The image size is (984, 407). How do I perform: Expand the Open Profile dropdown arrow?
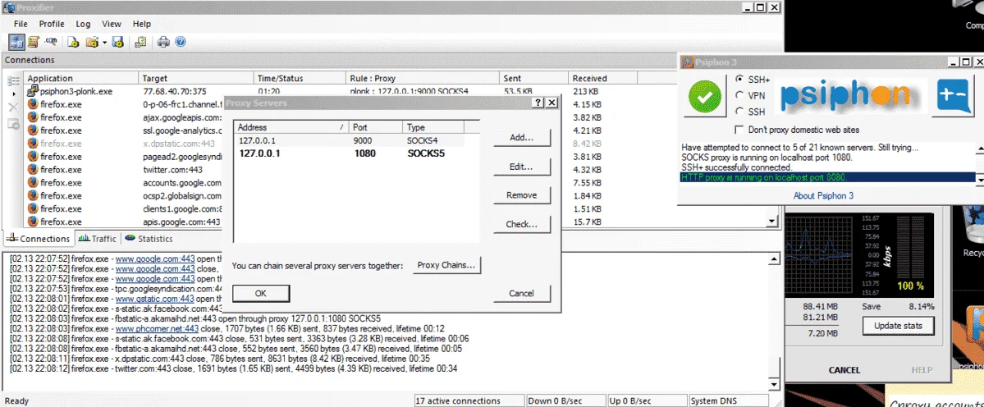[104, 43]
